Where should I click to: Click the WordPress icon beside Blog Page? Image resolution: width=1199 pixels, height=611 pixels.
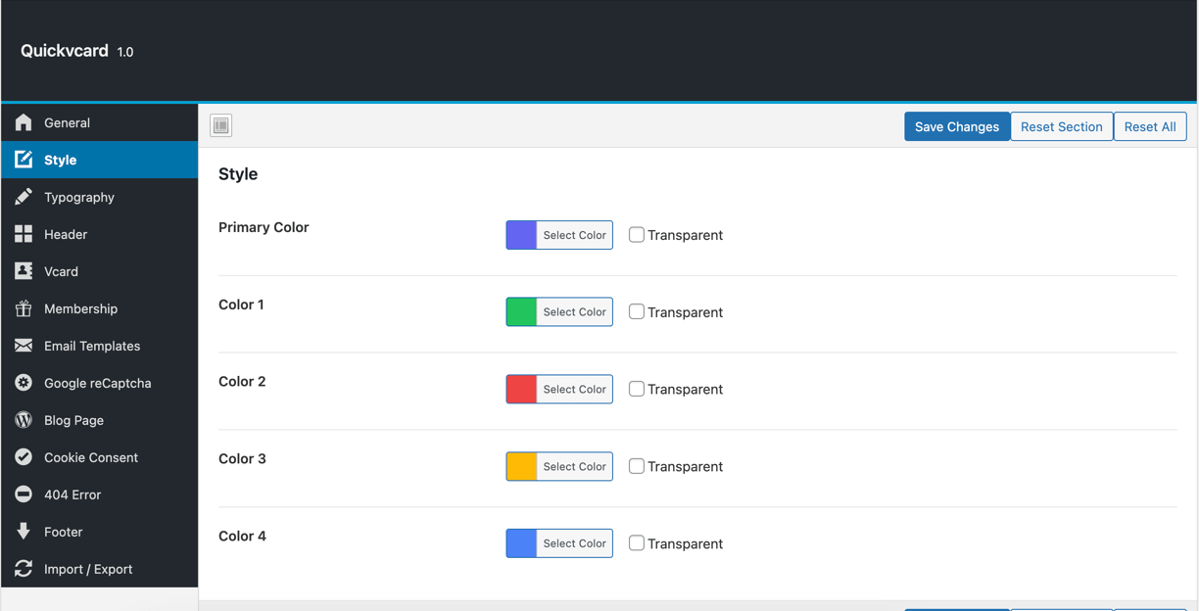[x=24, y=420]
